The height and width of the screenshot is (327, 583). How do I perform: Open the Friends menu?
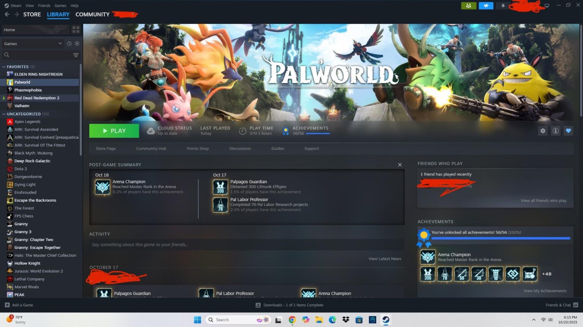(44, 6)
